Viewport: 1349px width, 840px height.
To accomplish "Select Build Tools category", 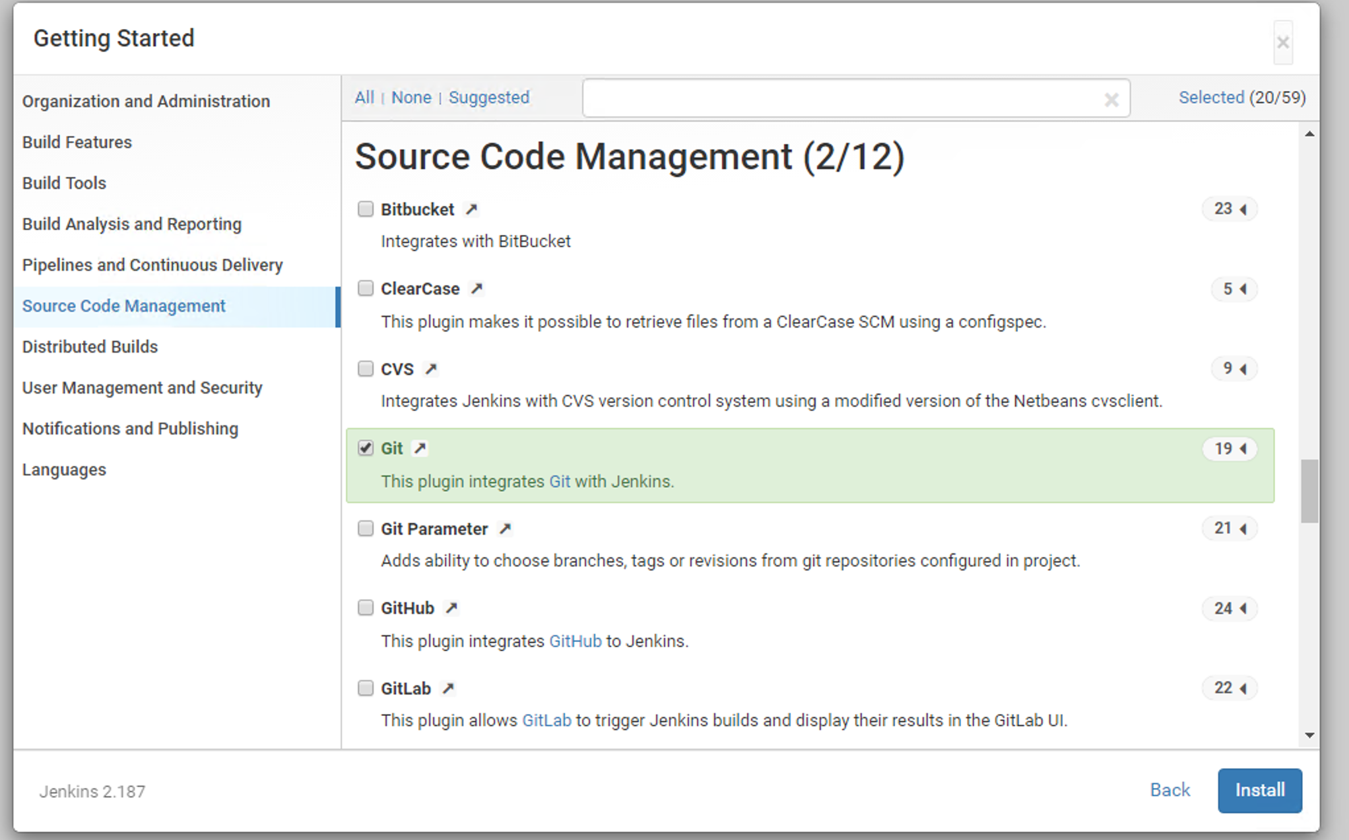I will (x=64, y=183).
